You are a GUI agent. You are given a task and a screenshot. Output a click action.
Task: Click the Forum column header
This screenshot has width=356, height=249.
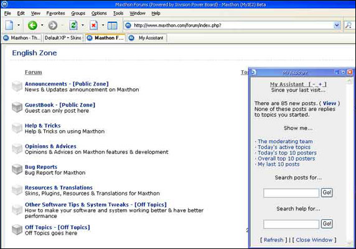coord(34,72)
